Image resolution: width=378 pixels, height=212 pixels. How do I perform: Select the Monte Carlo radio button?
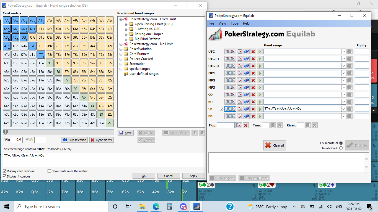[341, 148]
